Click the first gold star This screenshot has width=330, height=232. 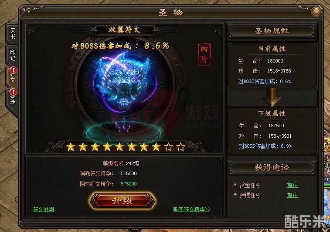71,147
